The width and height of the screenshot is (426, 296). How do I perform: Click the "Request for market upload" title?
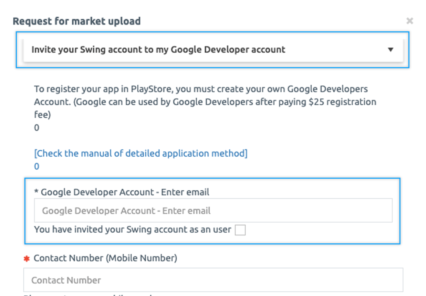(76, 21)
